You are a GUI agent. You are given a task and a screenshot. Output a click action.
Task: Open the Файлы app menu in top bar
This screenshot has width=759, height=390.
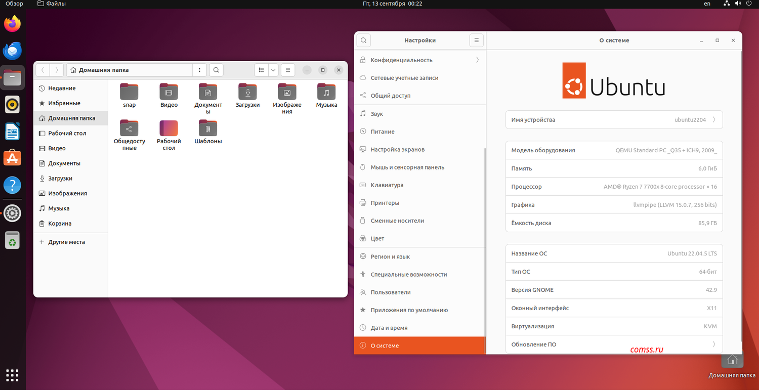point(52,4)
